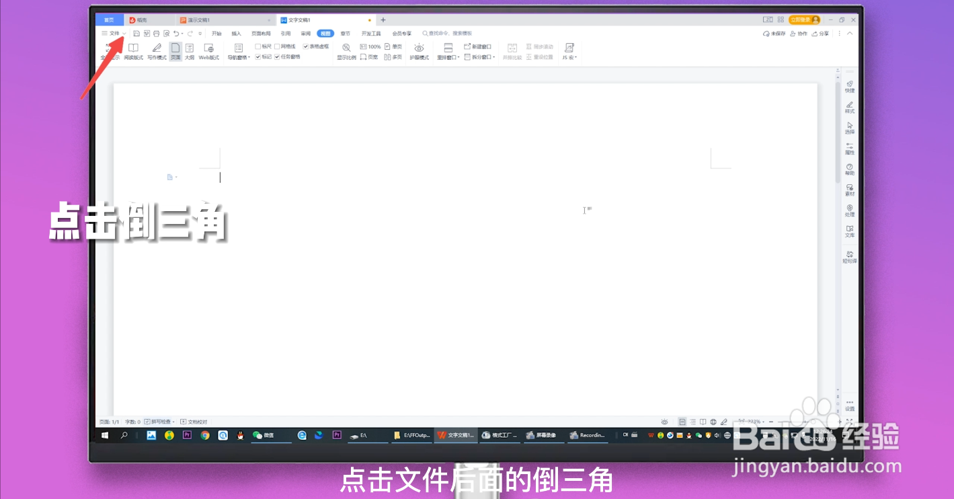This screenshot has height=499, width=954.
Task: Click the print icon in quick toolbar
Action: pos(157,33)
